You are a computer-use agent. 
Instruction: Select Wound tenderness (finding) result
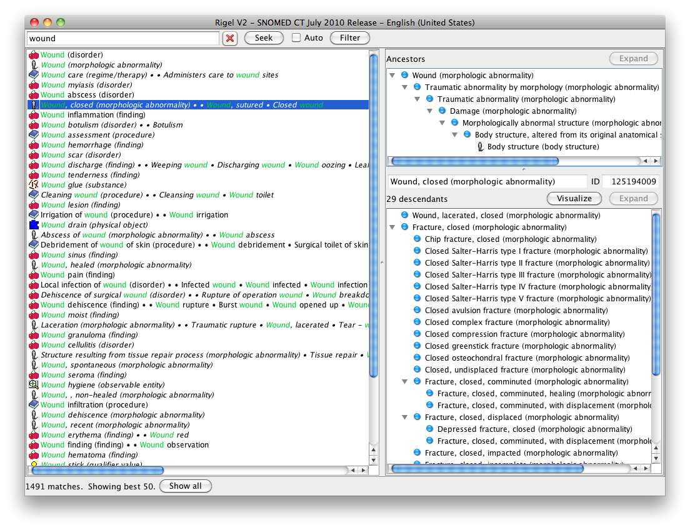point(198,175)
